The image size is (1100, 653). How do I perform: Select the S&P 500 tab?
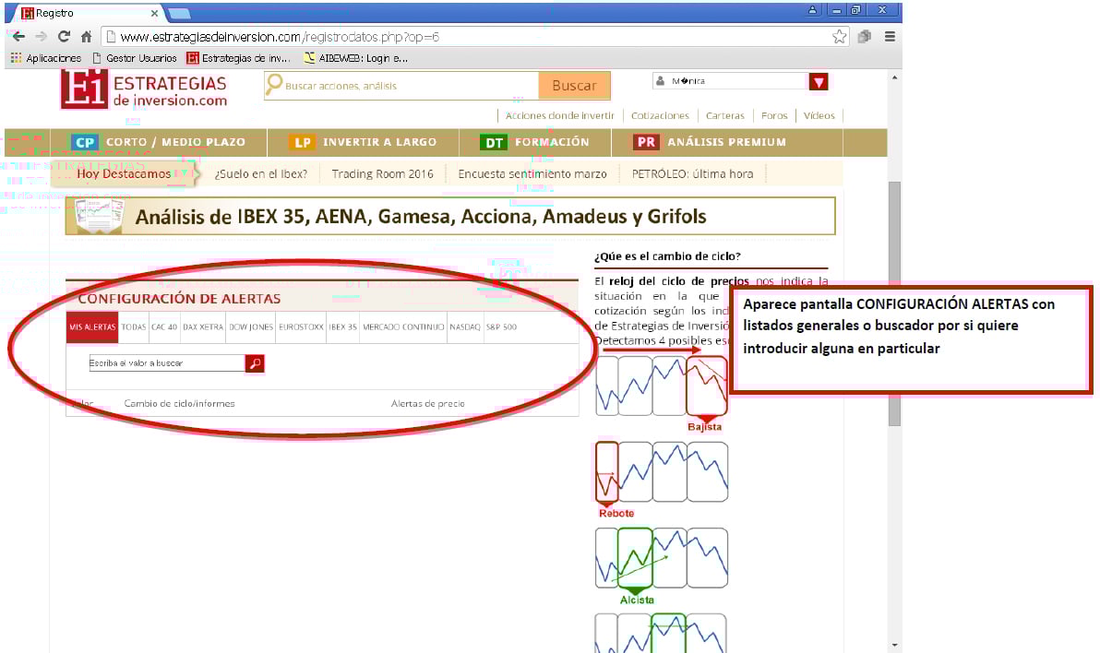click(x=502, y=327)
